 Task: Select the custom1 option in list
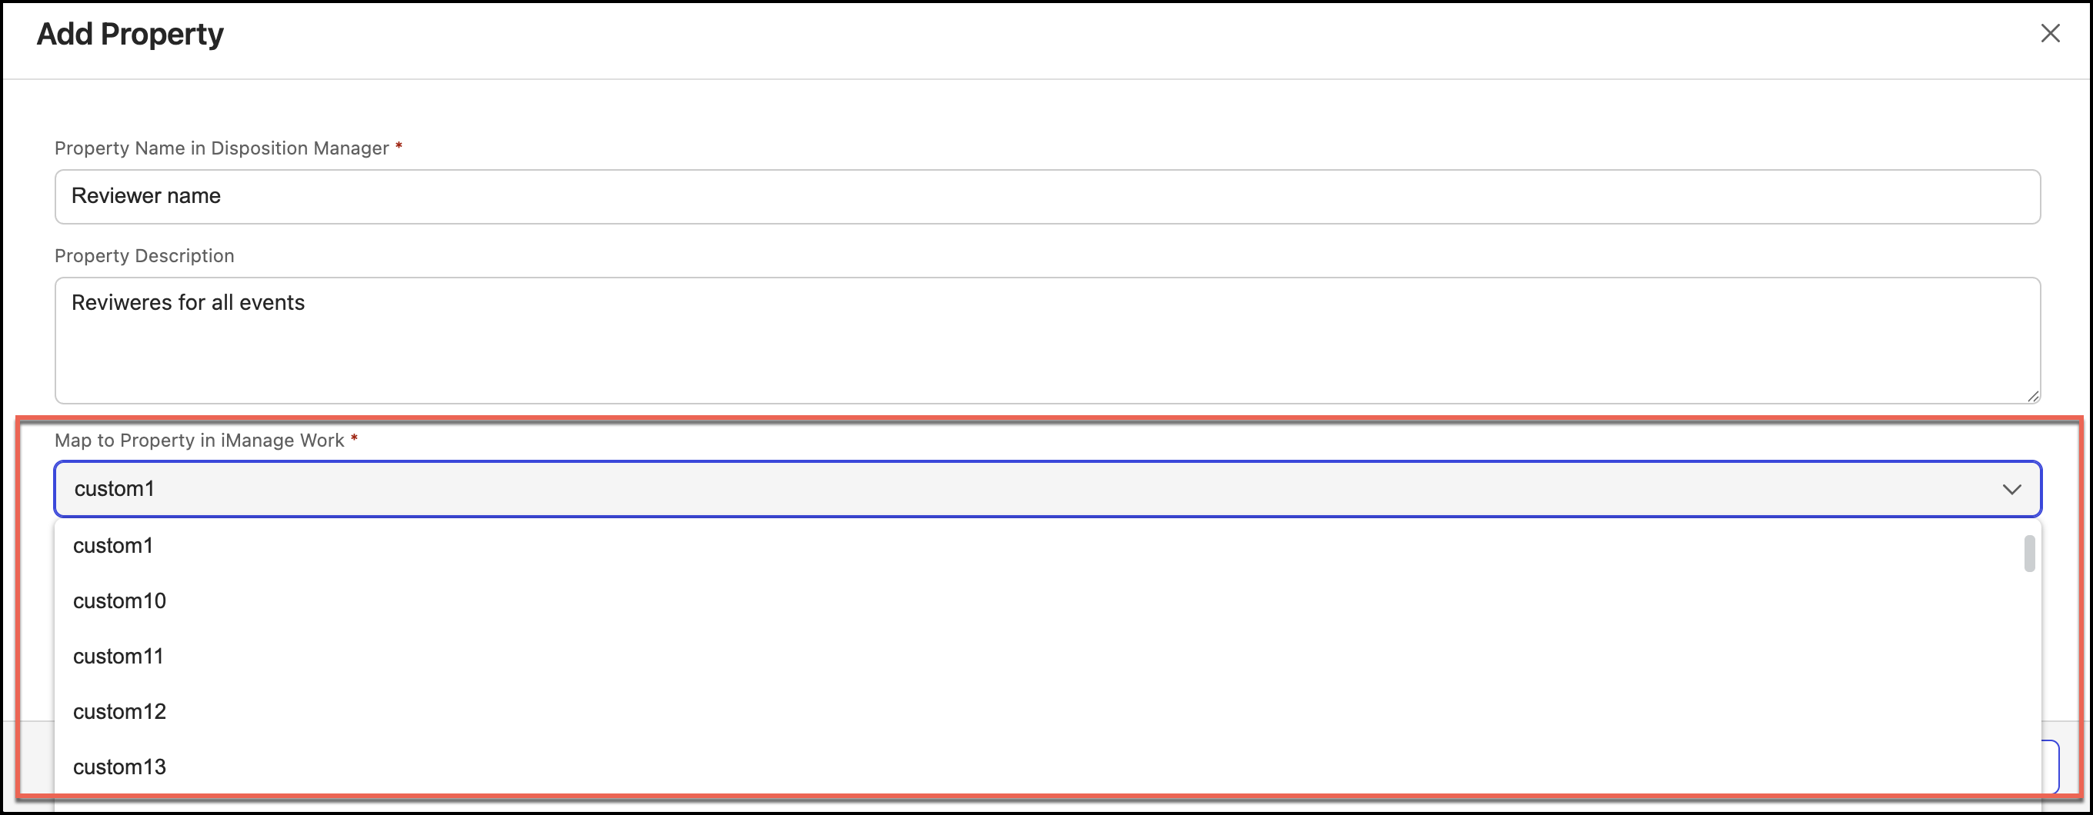click(x=113, y=545)
